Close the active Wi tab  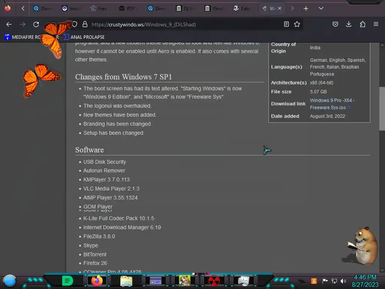pos(280,8)
